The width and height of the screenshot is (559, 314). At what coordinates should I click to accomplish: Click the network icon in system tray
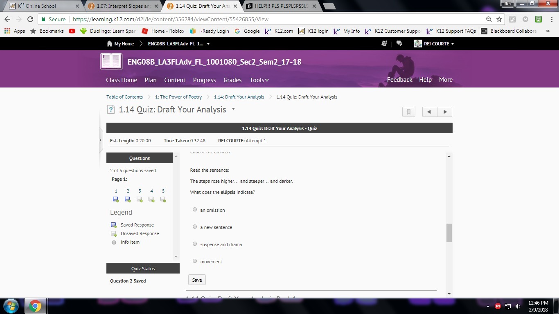[x=508, y=306]
